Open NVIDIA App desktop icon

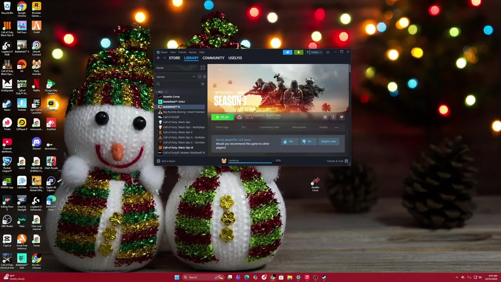point(7,182)
